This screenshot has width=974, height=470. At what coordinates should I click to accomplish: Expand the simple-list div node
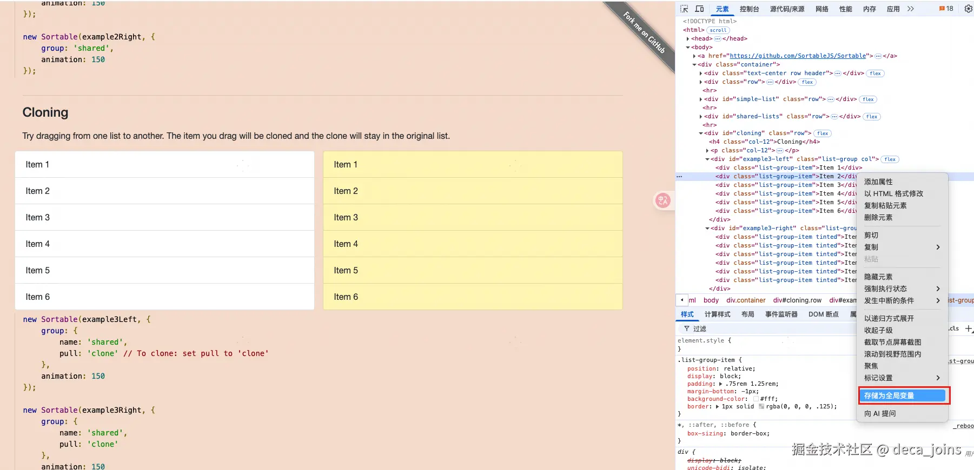pos(701,99)
